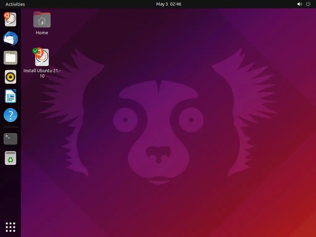The image size is (316, 237).
Task: Open the clock showing May 3 02:46
Action: pos(168,4)
